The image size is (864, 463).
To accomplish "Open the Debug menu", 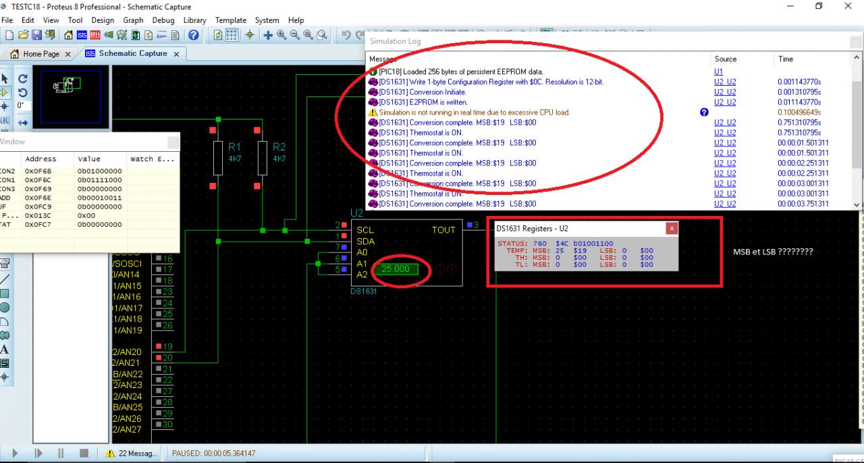I will coord(163,20).
